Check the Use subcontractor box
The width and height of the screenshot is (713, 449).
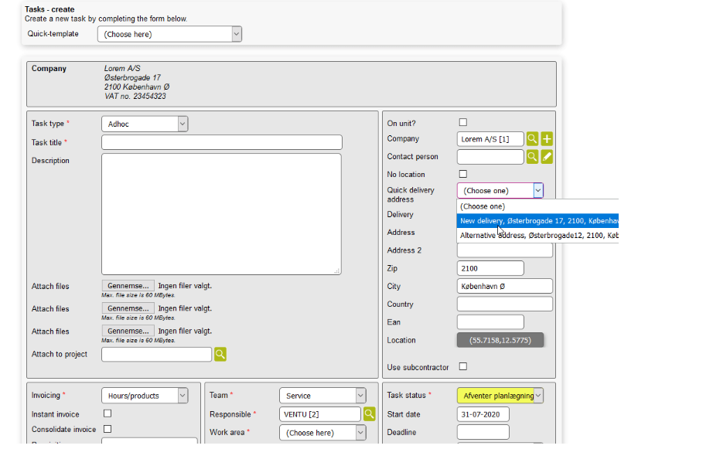463,366
